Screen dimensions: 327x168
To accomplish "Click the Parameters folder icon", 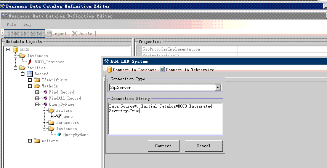I will pyautogui.click(x=51, y=122).
